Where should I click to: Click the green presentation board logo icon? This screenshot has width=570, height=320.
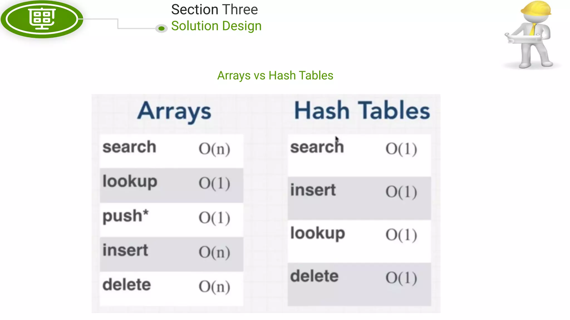(x=42, y=19)
